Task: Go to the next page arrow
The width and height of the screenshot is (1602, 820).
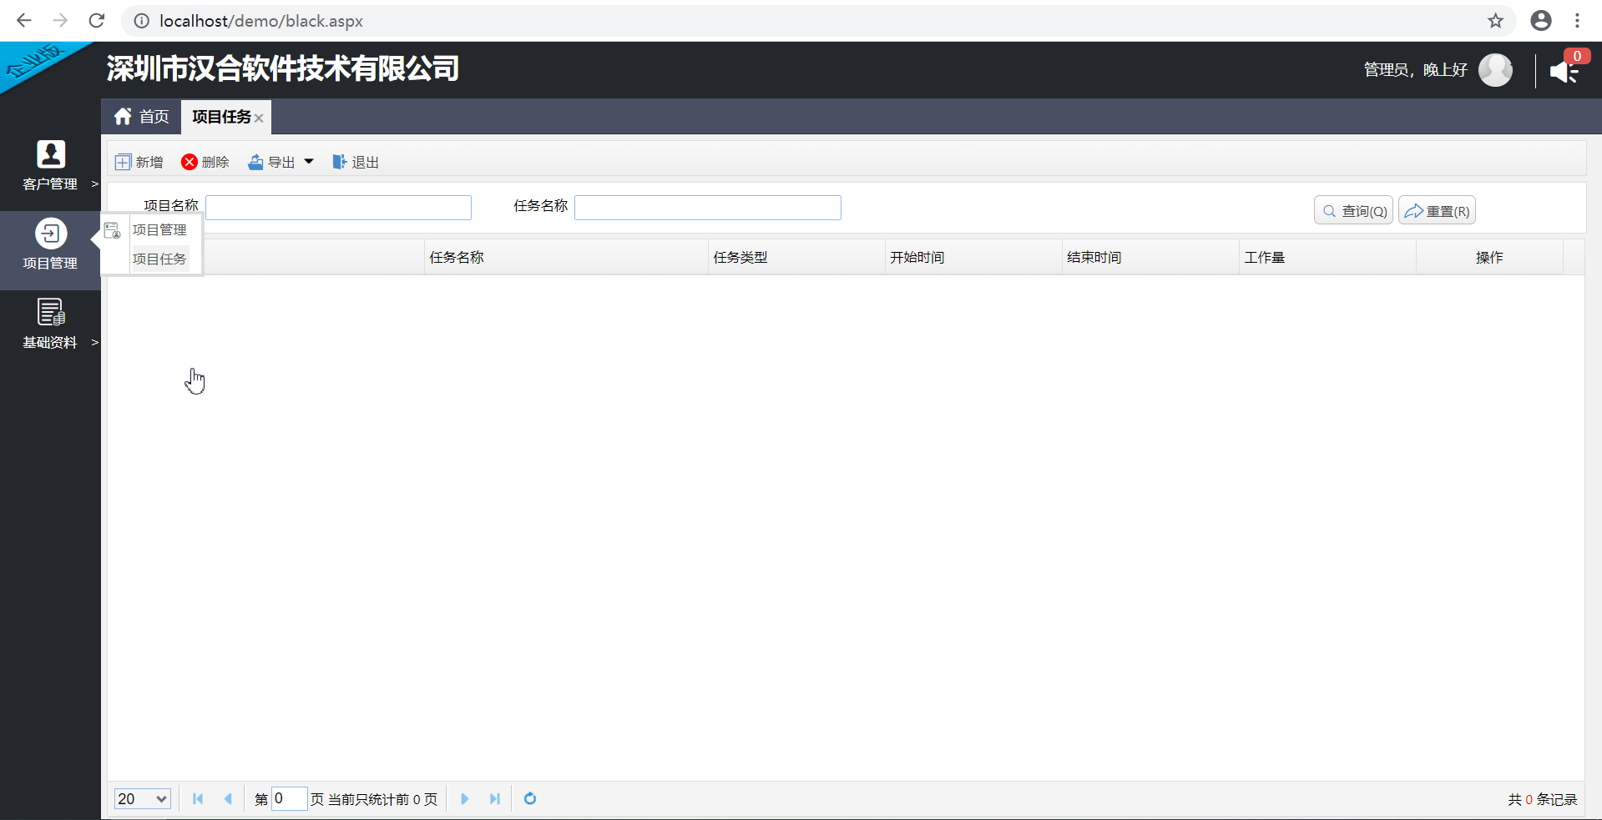Action: (465, 799)
